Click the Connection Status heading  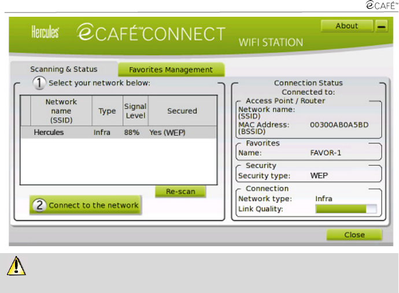point(308,83)
